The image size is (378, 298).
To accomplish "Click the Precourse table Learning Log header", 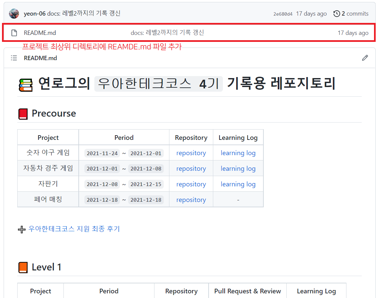I will click(x=238, y=138).
